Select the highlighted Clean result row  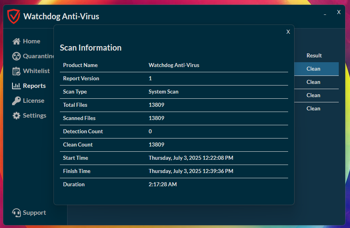[x=316, y=69]
